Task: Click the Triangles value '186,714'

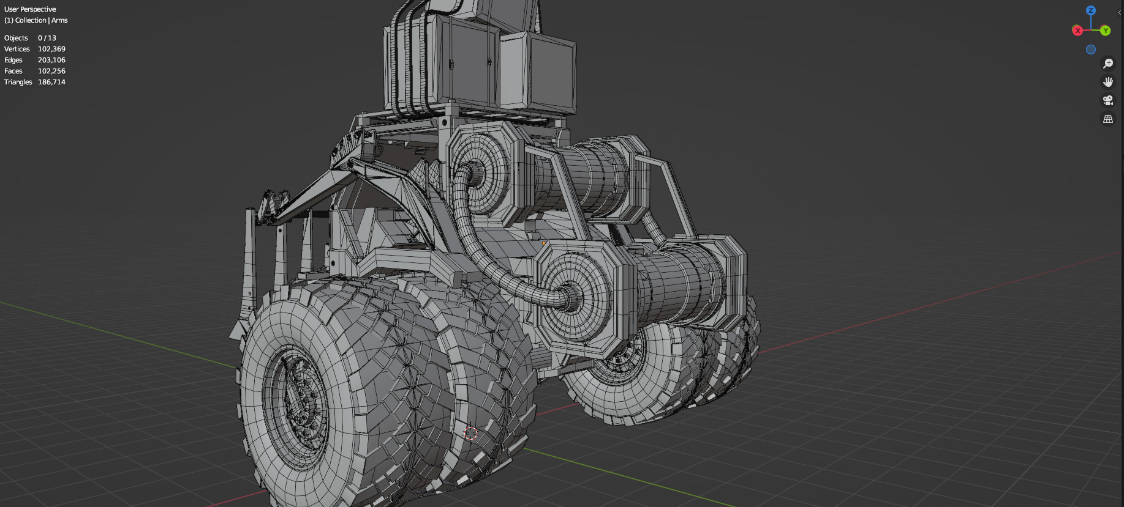Action: (x=51, y=82)
